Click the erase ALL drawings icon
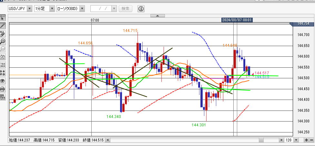Image resolution: width=315 pixels, height=146 pixels. tap(3, 34)
